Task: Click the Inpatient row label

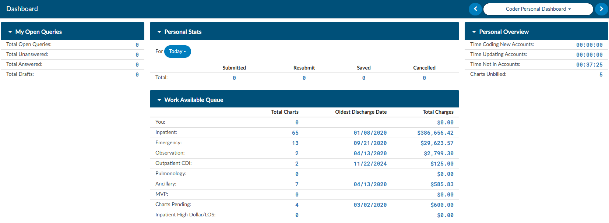Action: coord(166,132)
